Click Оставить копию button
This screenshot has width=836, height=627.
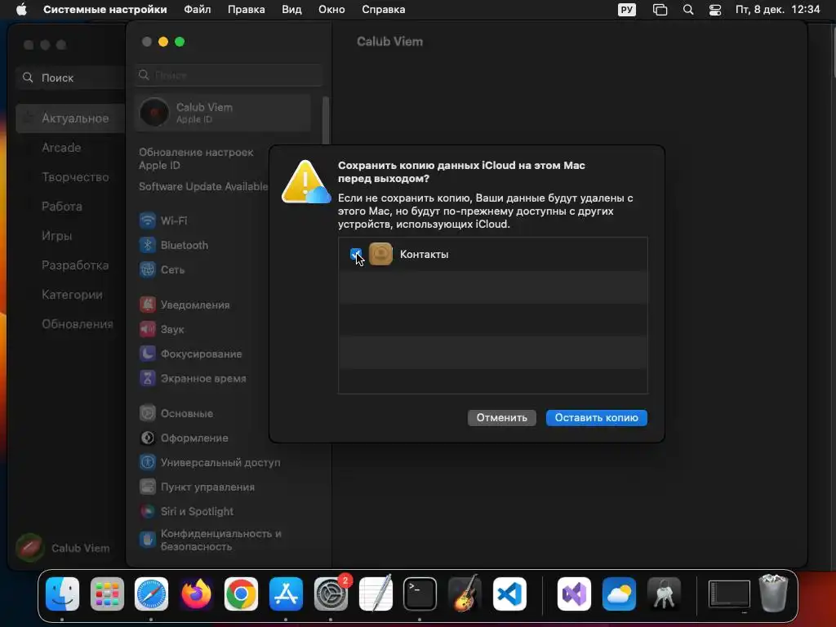(596, 417)
